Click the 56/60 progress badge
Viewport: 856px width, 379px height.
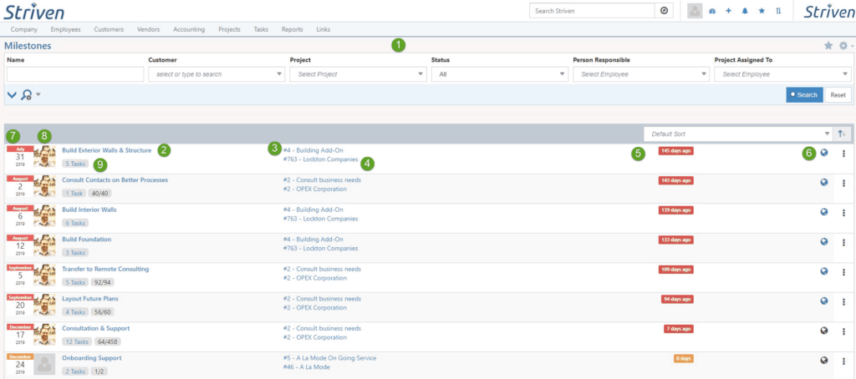point(103,312)
